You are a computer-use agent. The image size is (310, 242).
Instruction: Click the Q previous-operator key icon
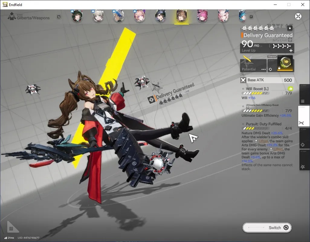[x=59, y=17]
